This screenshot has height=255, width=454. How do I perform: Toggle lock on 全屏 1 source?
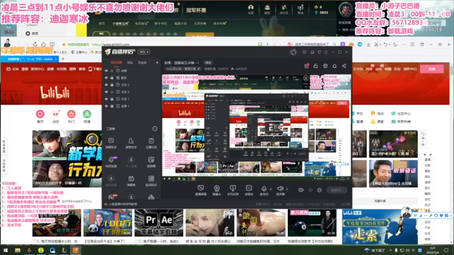point(112,106)
